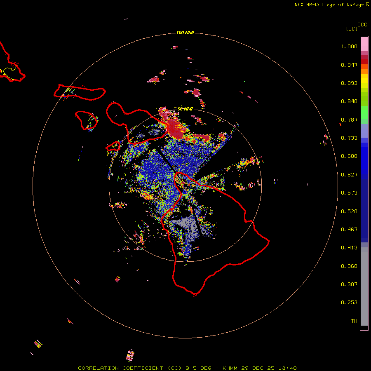Image resolution: width=371 pixels, height=371 pixels.
Task: Click the 0.627 scale value
Action: click(x=349, y=175)
